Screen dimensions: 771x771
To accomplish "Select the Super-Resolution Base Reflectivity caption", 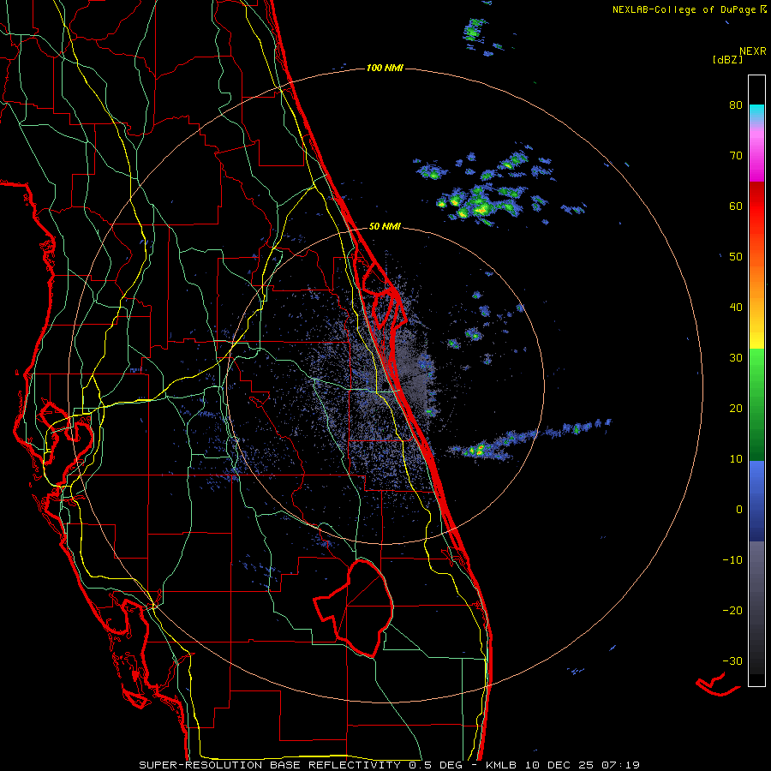I will coord(389,765).
